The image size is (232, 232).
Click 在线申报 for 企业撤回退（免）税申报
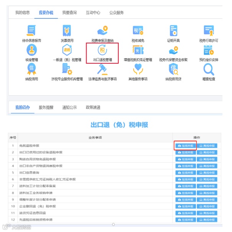pyautogui.click(x=186, y=206)
